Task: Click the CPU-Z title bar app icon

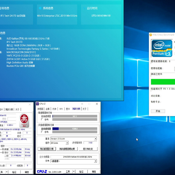Action: [38, 104]
